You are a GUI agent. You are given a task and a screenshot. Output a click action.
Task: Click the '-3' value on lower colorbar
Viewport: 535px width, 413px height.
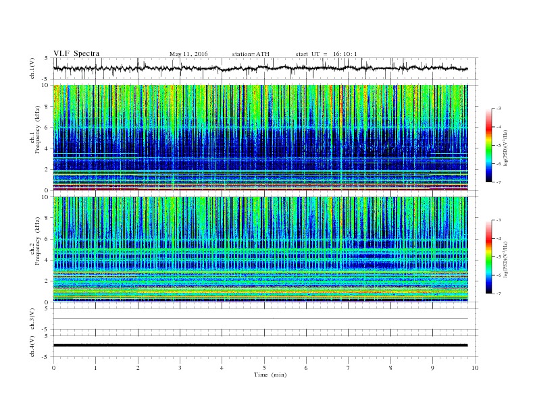pyautogui.click(x=499, y=220)
